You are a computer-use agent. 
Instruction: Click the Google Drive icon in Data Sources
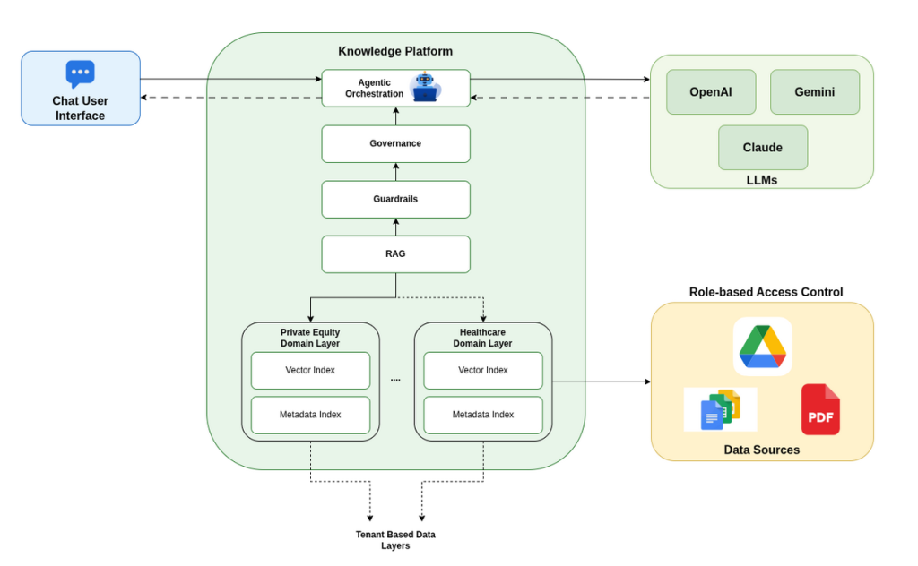(x=761, y=347)
